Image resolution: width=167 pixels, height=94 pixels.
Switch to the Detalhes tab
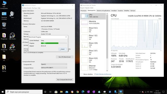pos(127,11)
